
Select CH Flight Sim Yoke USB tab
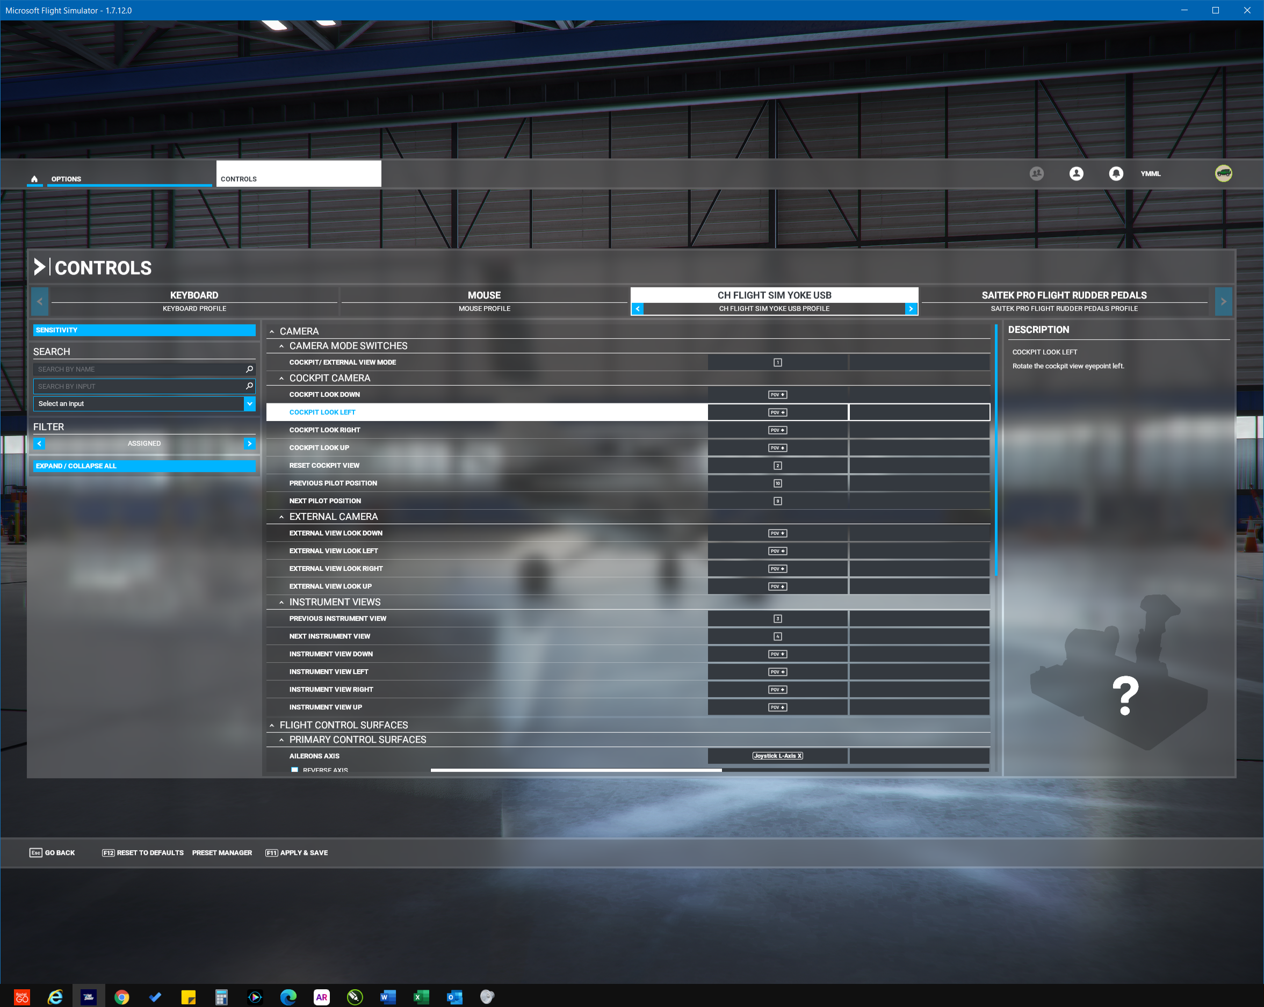click(774, 301)
